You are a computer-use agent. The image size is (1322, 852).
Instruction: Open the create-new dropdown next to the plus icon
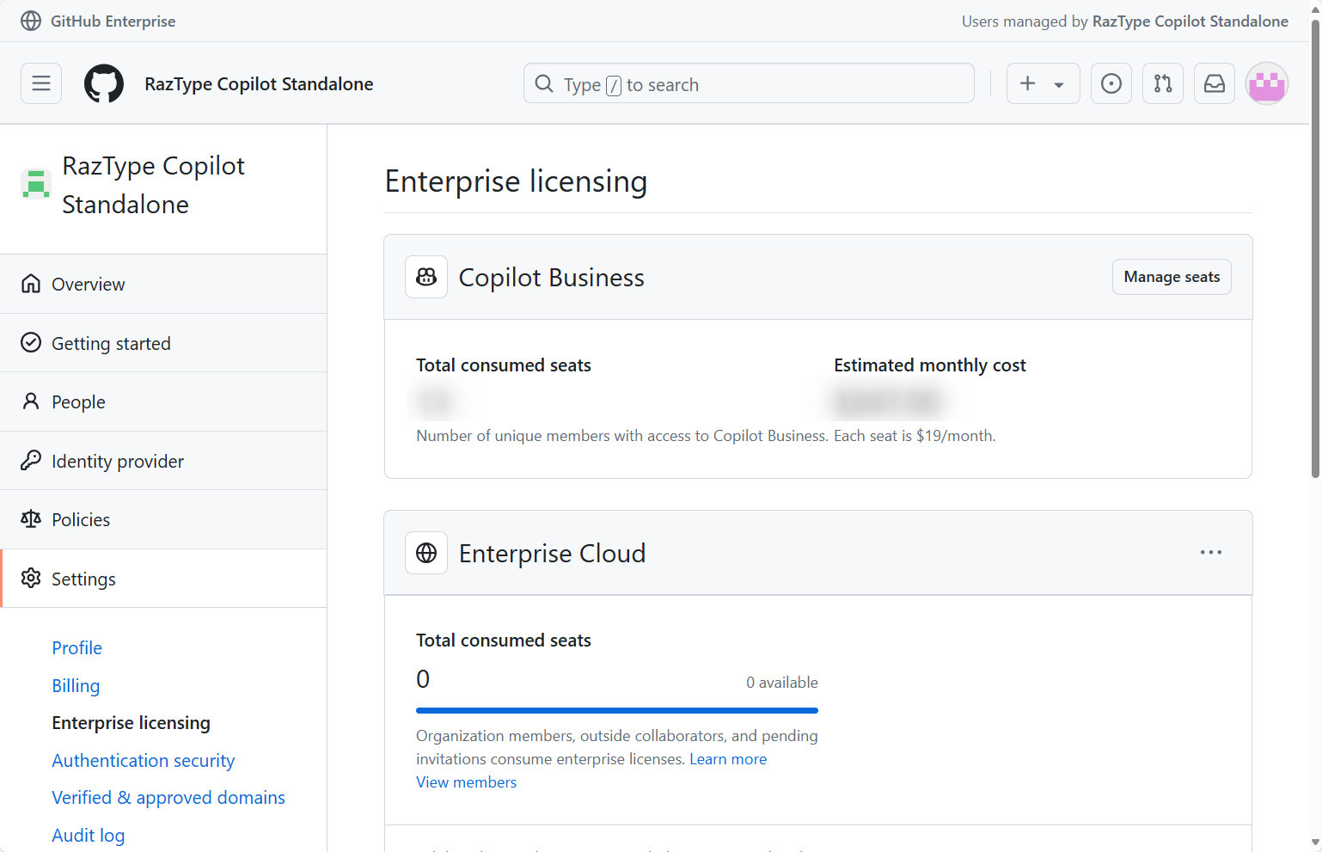(1057, 83)
